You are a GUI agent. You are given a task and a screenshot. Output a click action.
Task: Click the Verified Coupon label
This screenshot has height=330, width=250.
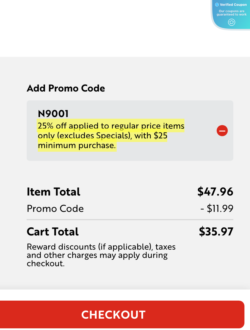233,5
